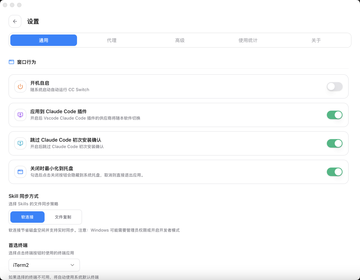Click the 开机自启 setting title text

coord(40,83)
